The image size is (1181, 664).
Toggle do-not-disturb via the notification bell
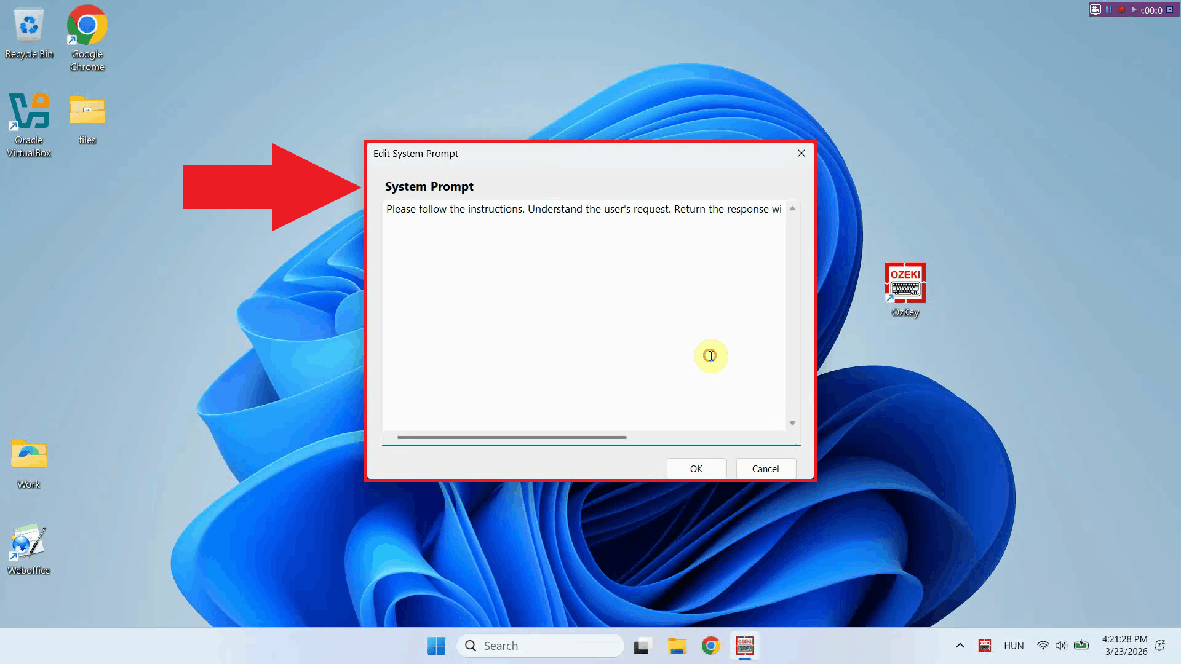(x=1161, y=646)
